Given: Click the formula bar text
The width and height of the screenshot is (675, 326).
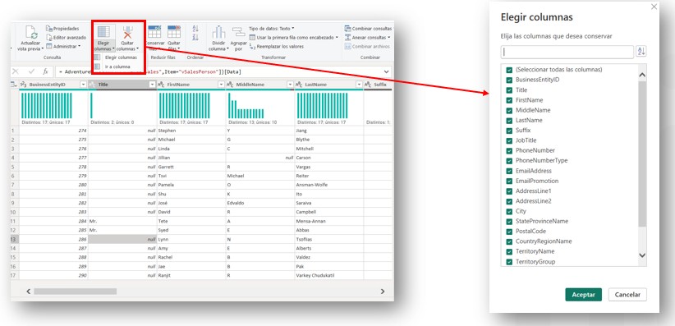Looking at the screenshot, I should (149, 72).
